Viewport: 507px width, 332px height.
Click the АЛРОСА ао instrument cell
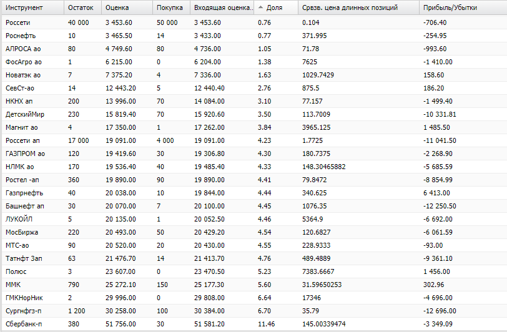[x=23, y=49]
